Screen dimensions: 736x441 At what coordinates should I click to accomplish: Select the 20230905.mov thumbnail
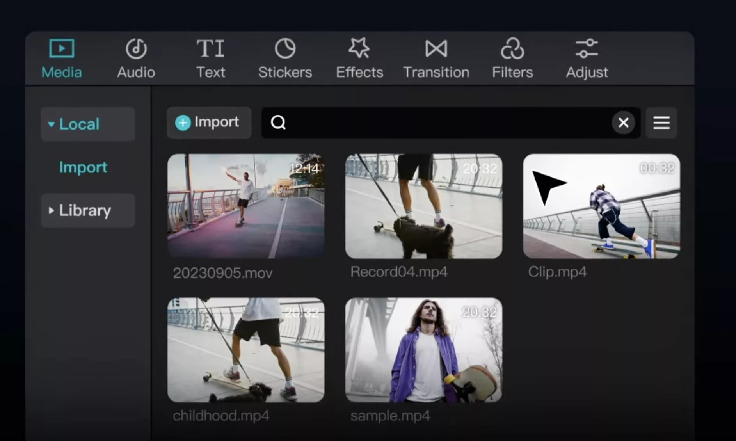(246, 206)
